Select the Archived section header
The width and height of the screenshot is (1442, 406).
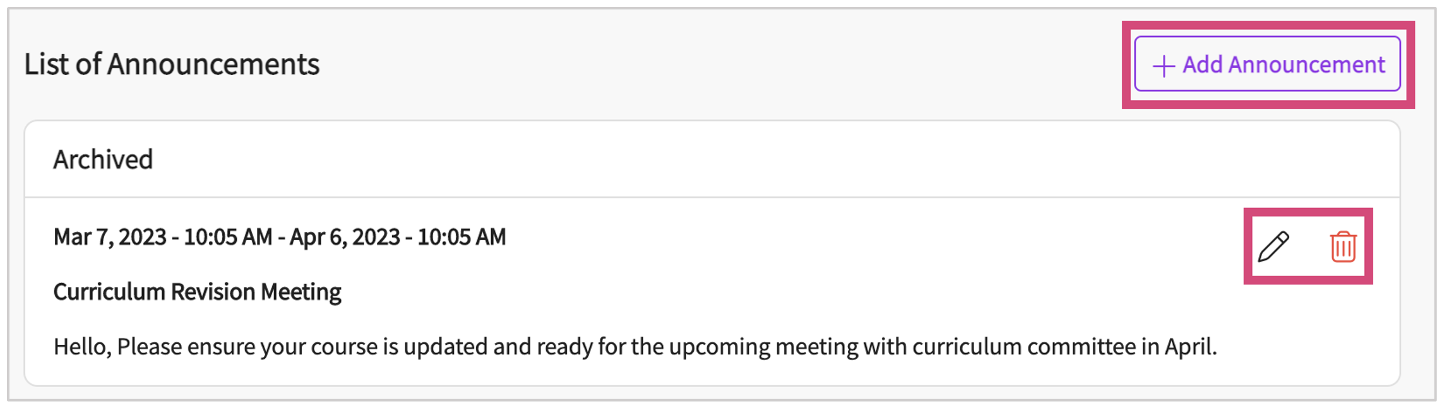103,159
